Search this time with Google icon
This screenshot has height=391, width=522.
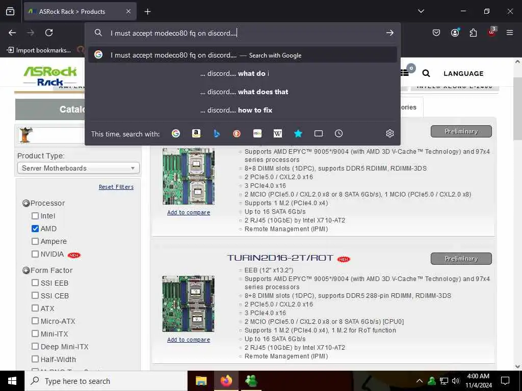[176, 133]
